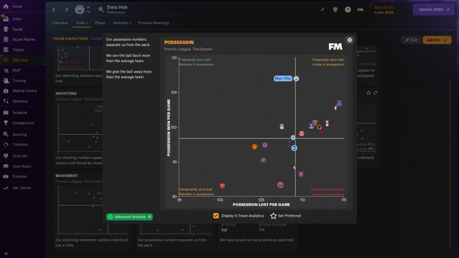Open the world globe icon in top bar
This screenshot has width=459, height=258.
(x=335, y=10)
